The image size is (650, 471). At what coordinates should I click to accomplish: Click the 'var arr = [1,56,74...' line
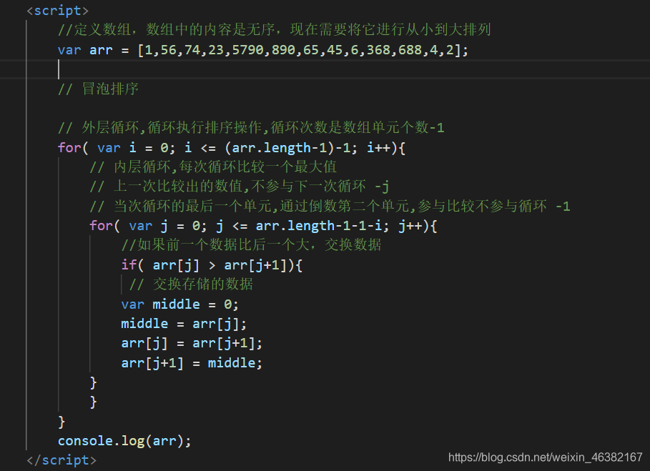pyautogui.click(x=263, y=50)
